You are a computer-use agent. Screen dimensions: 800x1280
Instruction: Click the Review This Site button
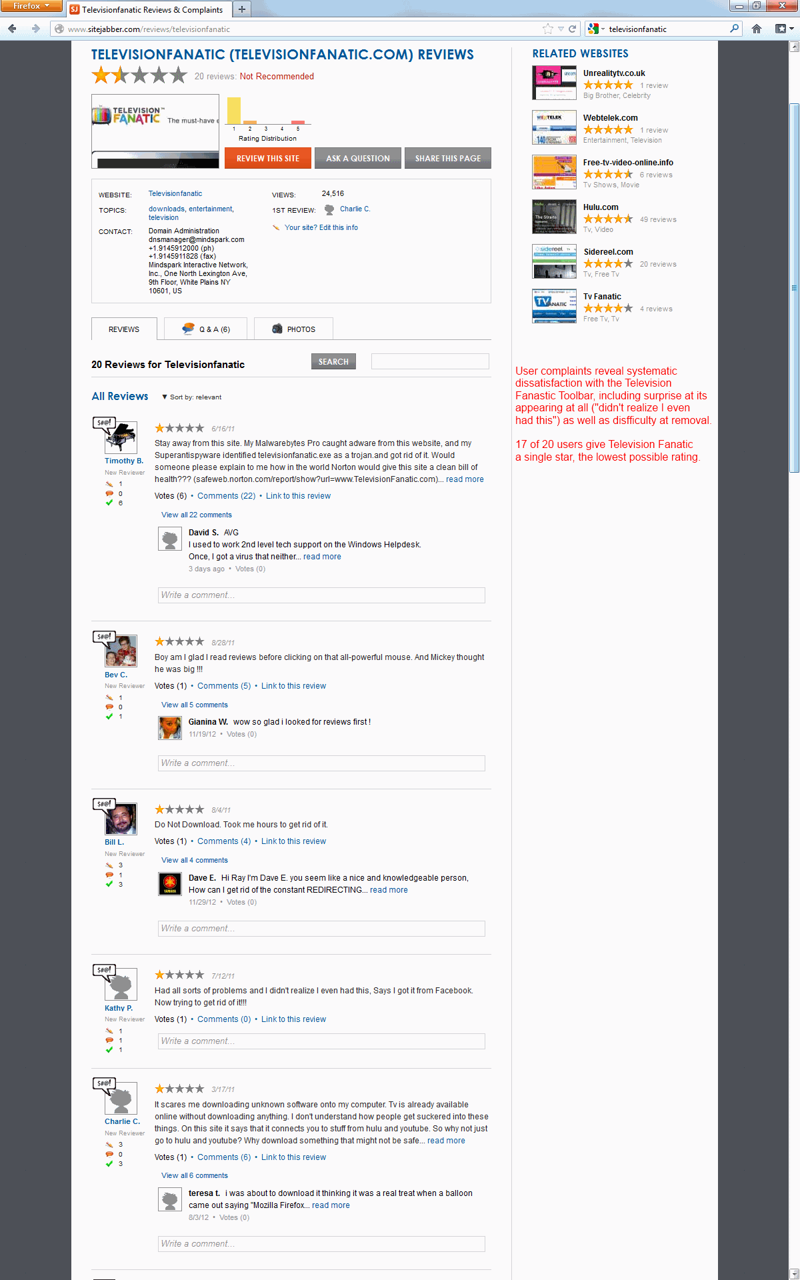pyautogui.click(x=268, y=158)
